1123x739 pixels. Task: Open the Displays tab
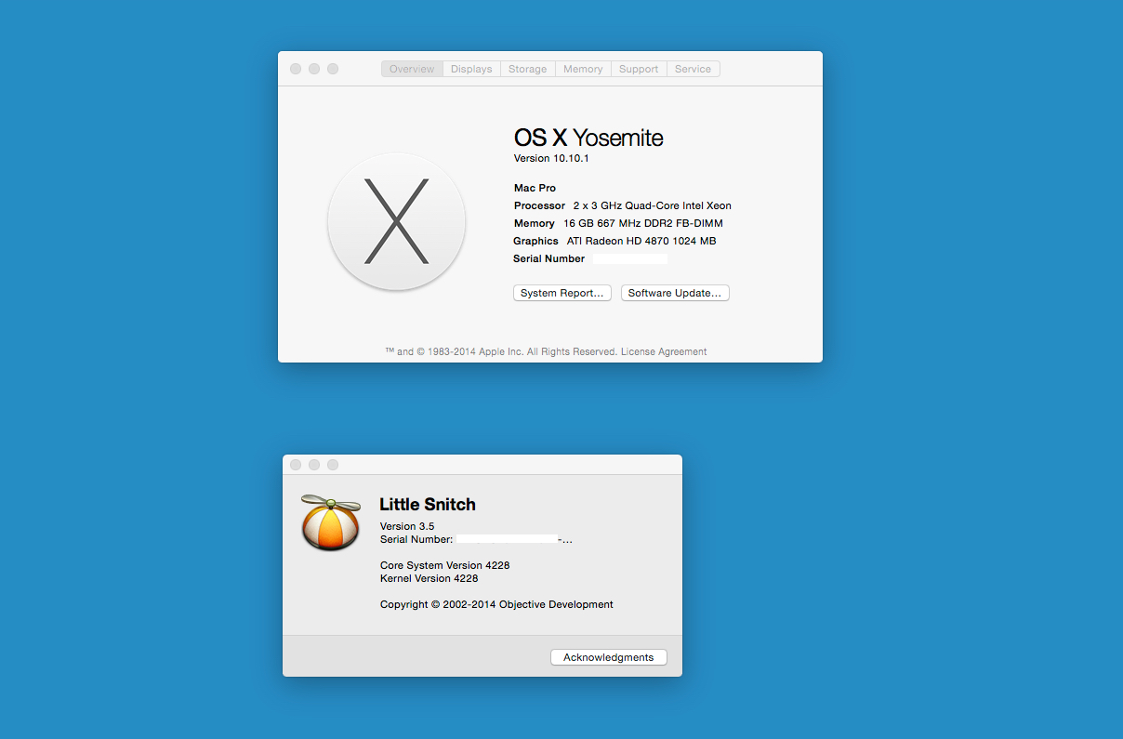[x=471, y=69]
